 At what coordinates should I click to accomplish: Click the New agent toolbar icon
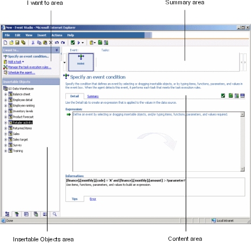click(x=5, y=43)
